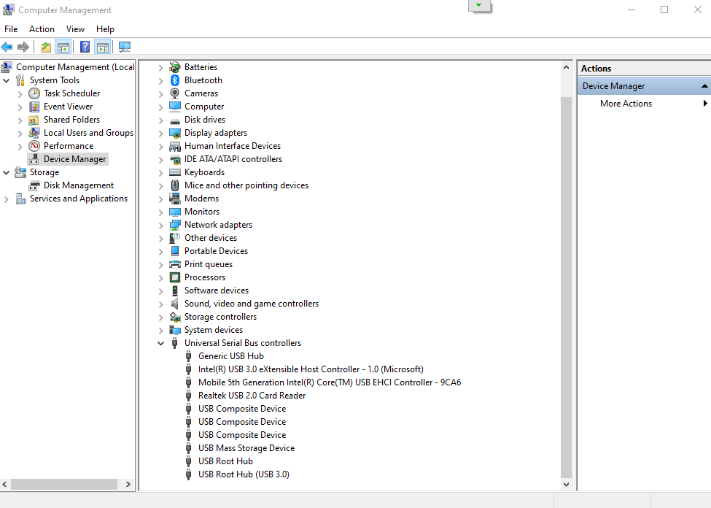Viewport: 711px width, 508px height.
Task: Select Shared Folders in the console tree
Action: pyautogui.click(x=71, y=120)
